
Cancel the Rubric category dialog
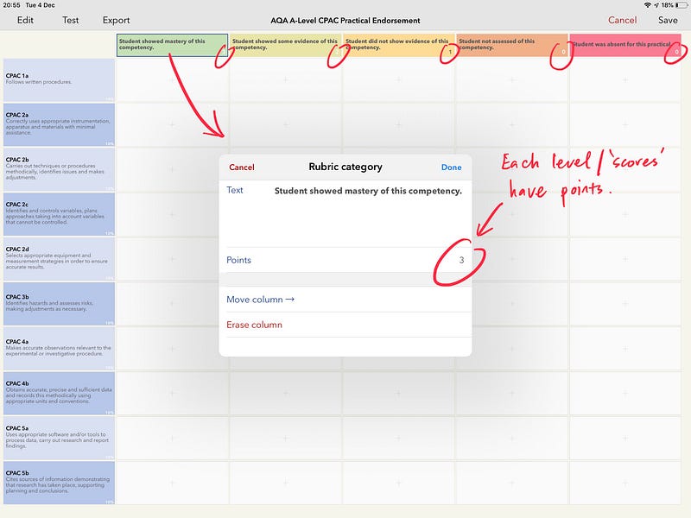(242, 167)
